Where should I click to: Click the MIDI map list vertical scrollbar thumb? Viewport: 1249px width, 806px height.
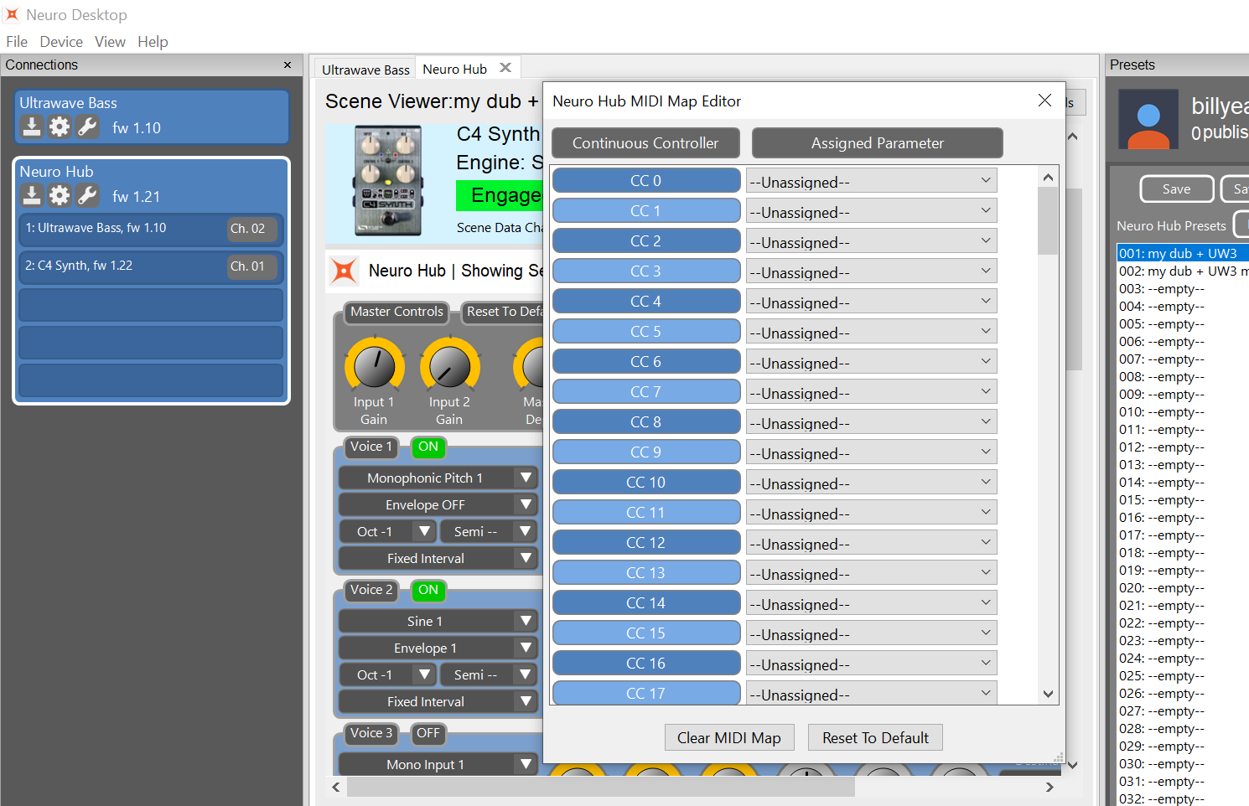(1048, 220)
